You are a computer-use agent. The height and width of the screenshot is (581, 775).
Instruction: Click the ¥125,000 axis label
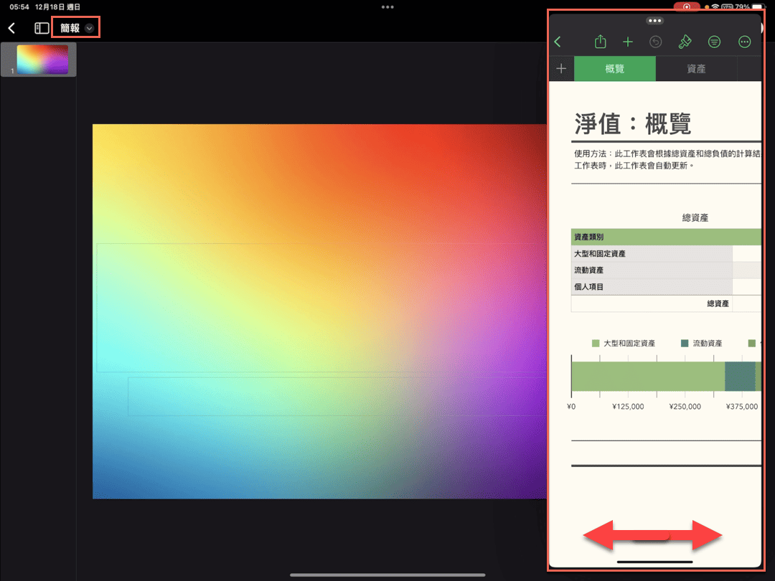tap(628, 407)
